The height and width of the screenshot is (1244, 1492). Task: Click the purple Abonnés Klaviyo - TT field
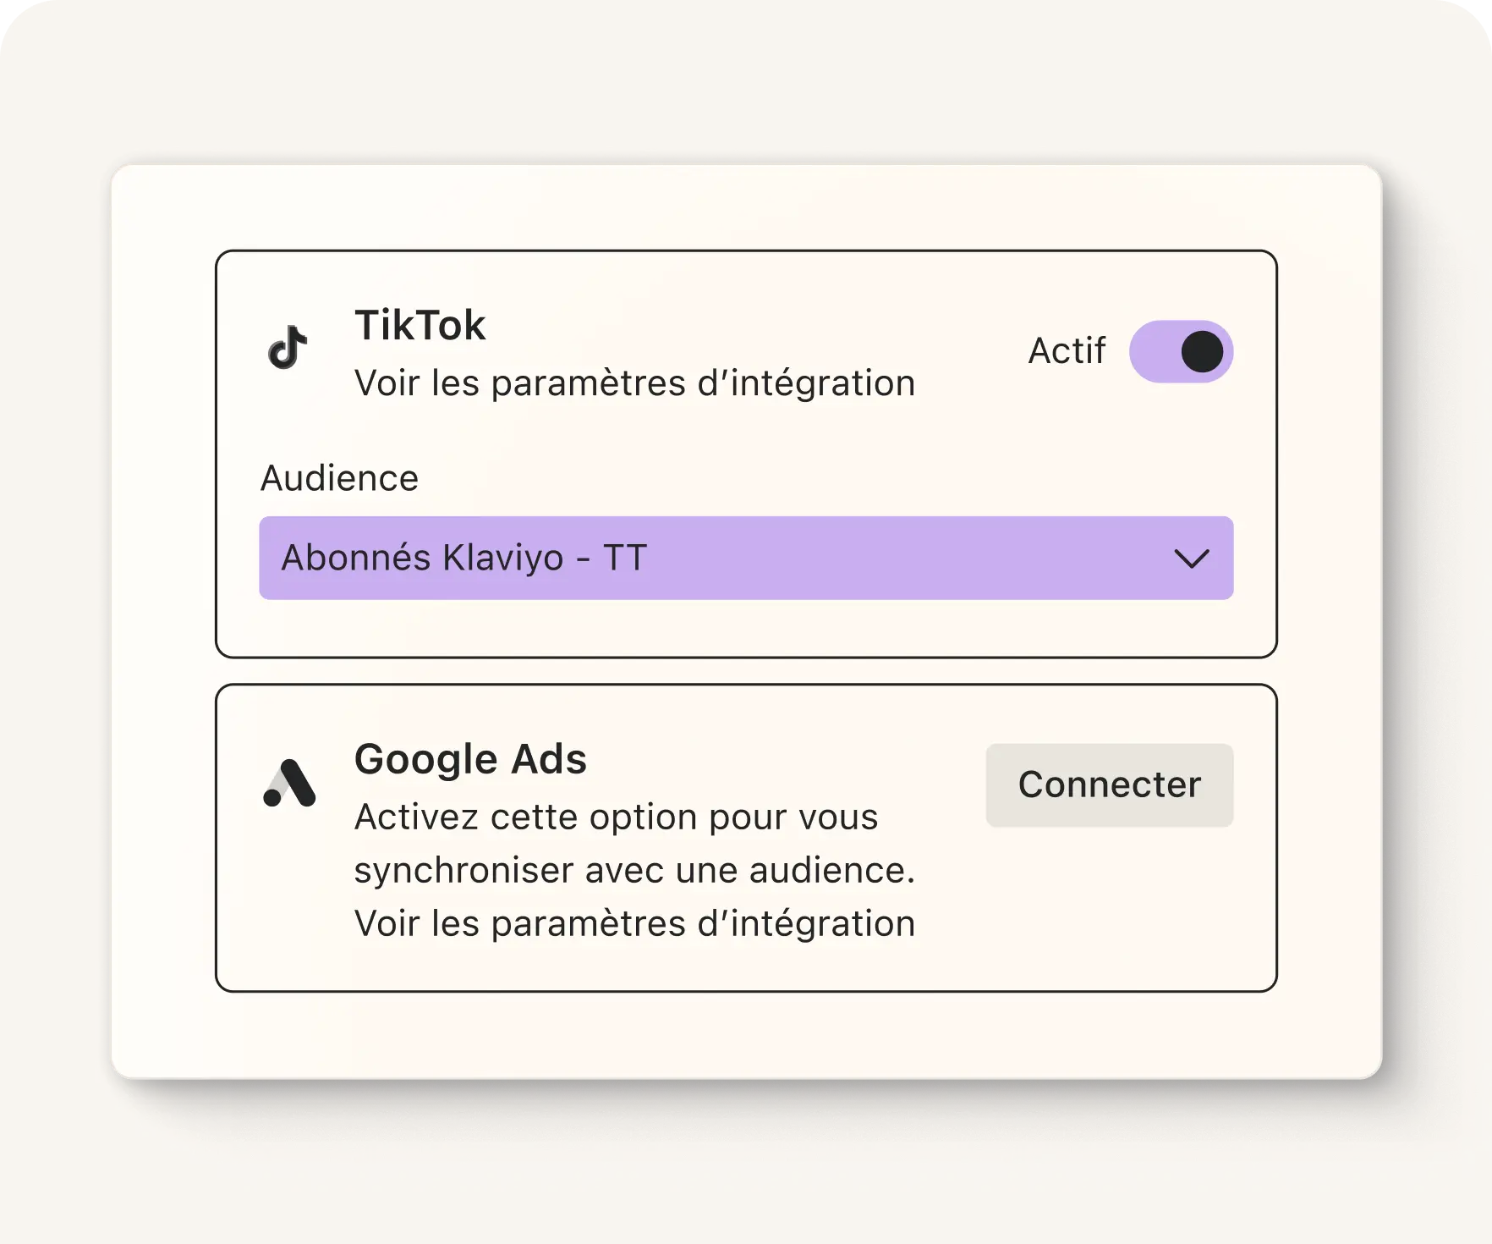coord(746,559)
